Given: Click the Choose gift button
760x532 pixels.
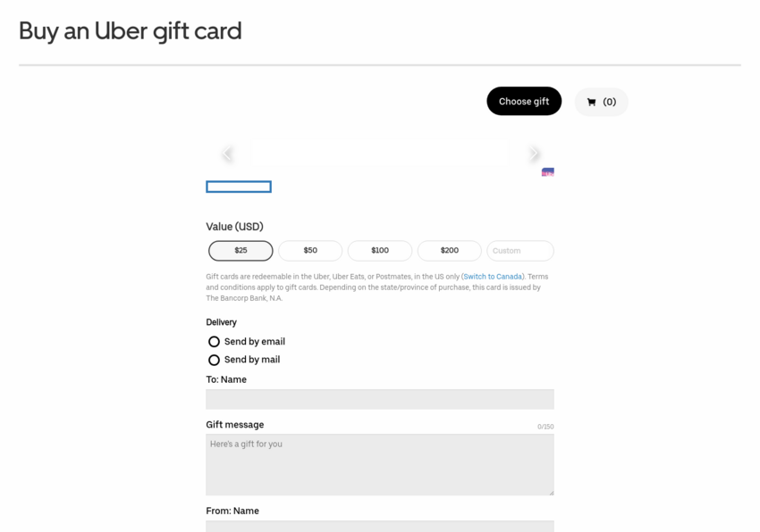Looking at the screenshot, I should tap(524, 101).
